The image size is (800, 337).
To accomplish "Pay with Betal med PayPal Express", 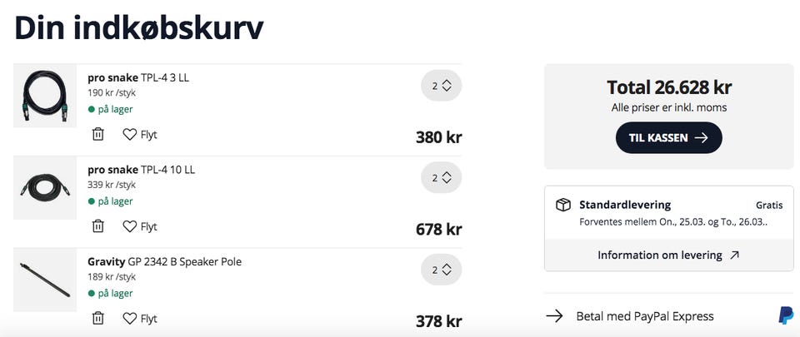I will pos(644,316).
